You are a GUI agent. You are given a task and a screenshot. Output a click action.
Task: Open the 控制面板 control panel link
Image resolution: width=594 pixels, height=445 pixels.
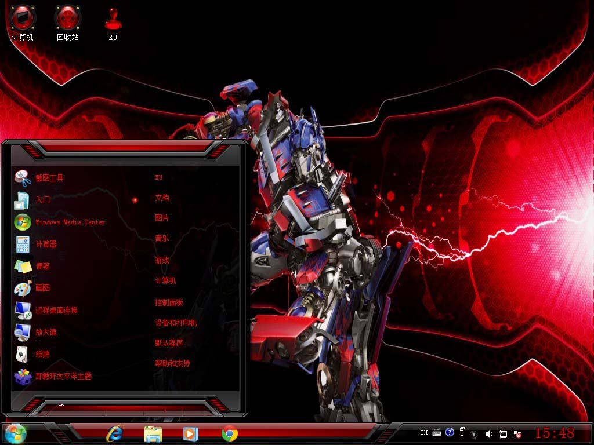pos(169,302)
